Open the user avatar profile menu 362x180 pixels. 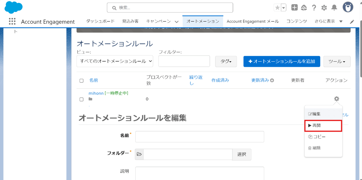click(x=348, y=8)
